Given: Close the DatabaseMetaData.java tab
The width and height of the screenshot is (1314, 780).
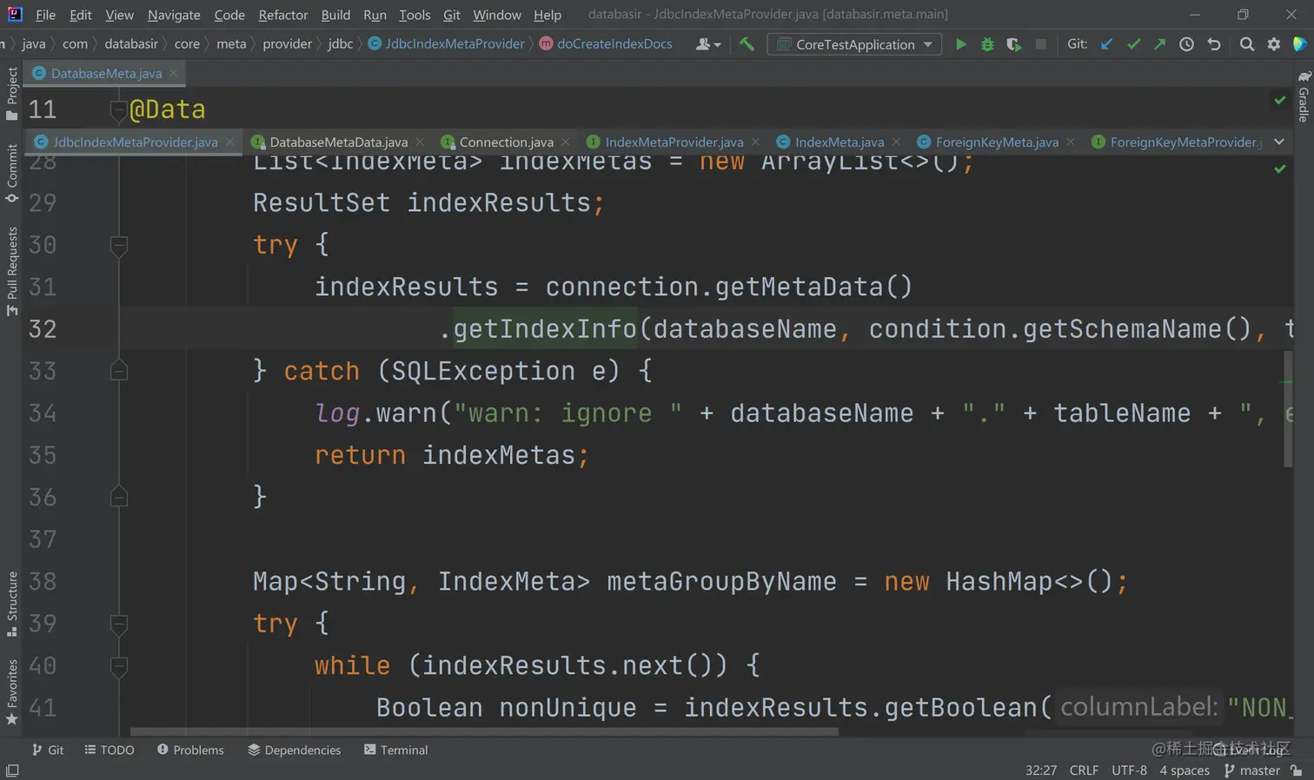Looking at the screenshot, I should (x=420, y=142).
